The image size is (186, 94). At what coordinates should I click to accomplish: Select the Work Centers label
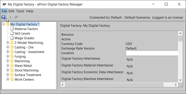24,79
